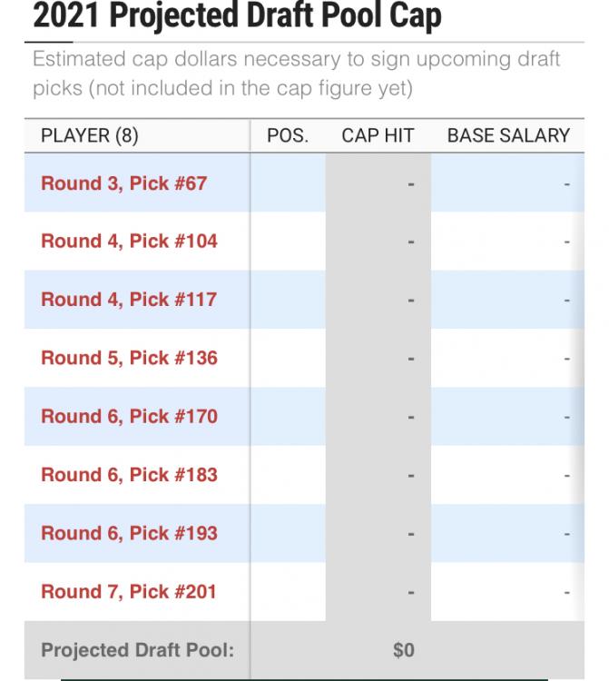Select the cap hit cell for Pick #136

[x=410, y=359]
